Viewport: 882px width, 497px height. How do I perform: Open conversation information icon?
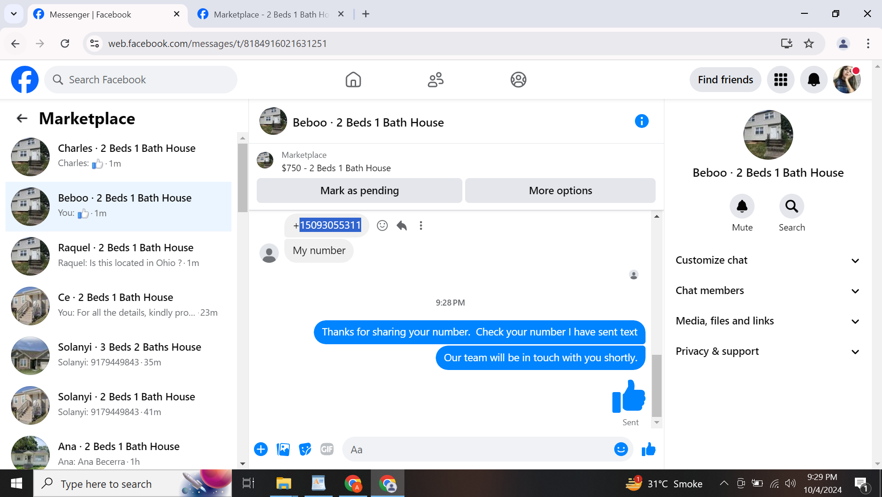[x=641, y=121]
